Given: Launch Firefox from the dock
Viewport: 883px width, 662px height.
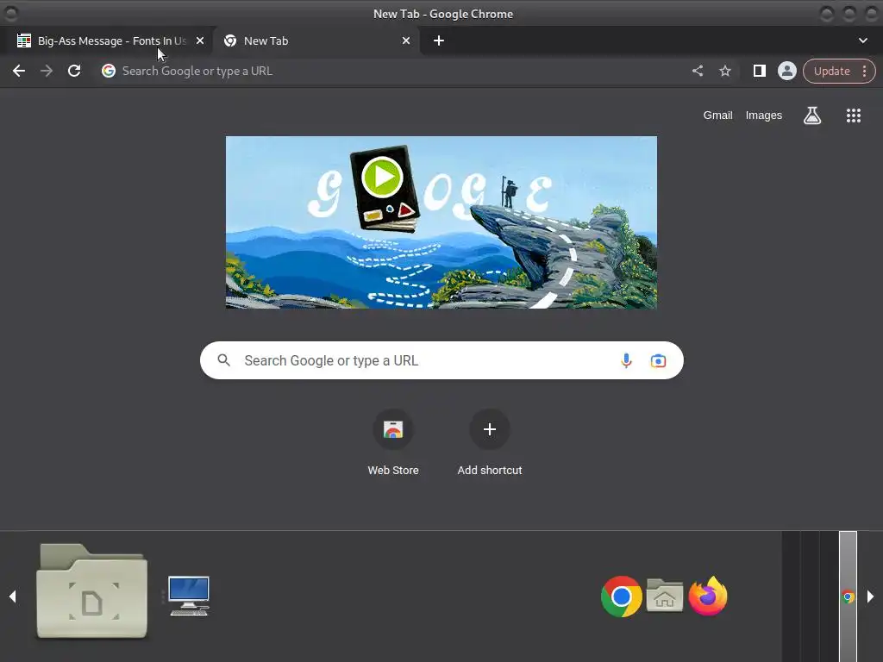Looking at the screenshot, I should pos(708,596).
